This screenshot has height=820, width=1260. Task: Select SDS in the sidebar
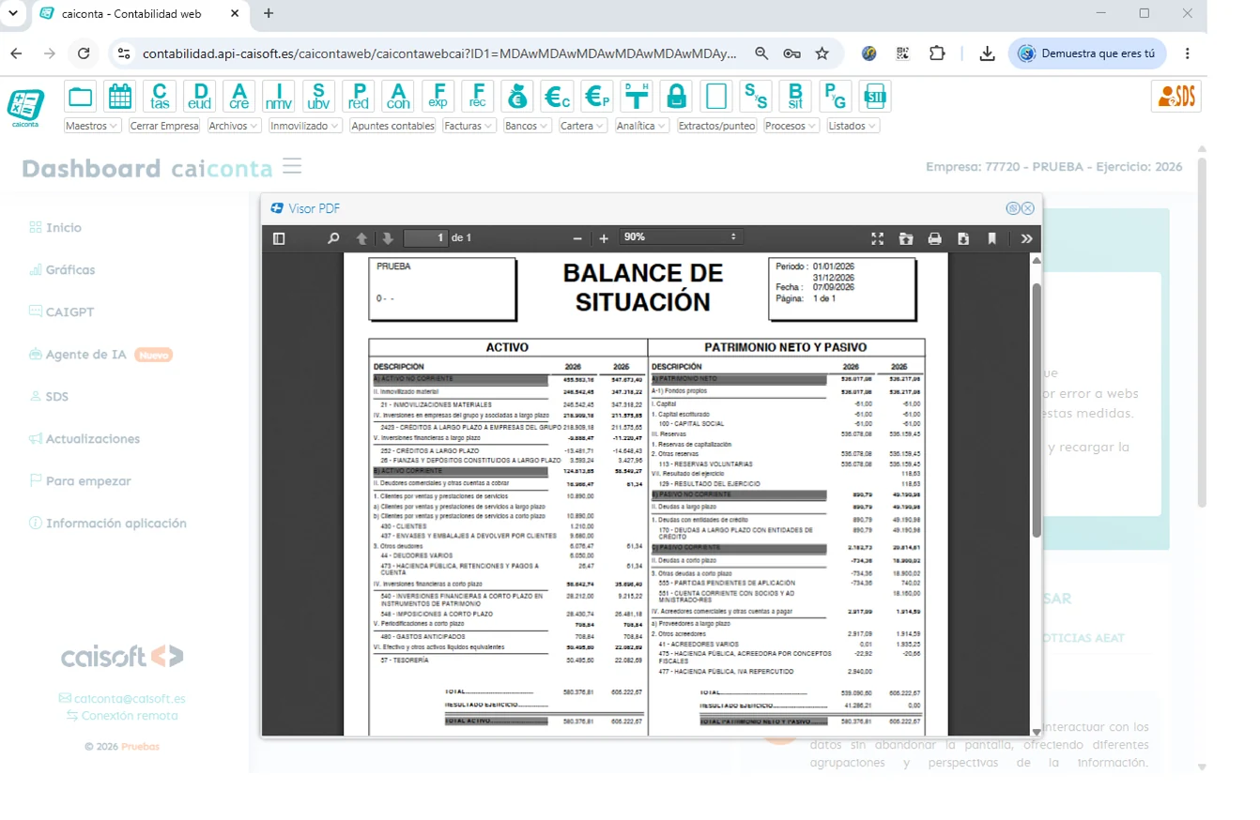click(x=49, y=396)
